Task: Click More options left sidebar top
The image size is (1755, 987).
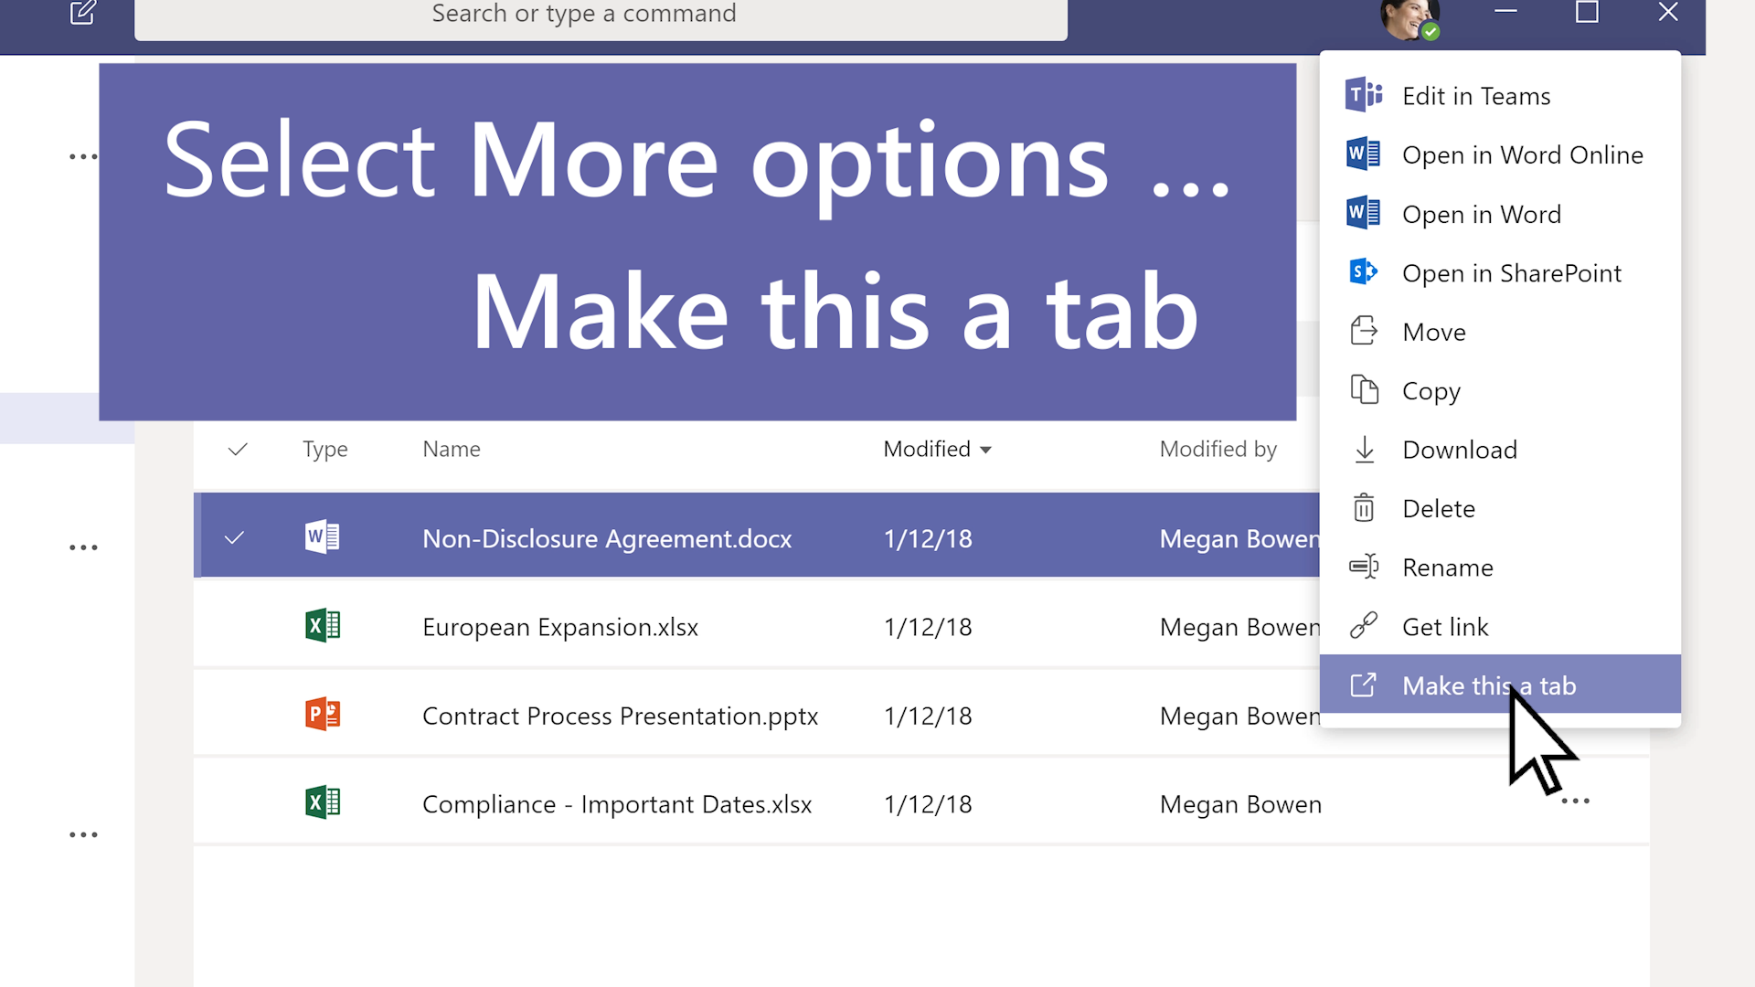Action: point(84,155)
